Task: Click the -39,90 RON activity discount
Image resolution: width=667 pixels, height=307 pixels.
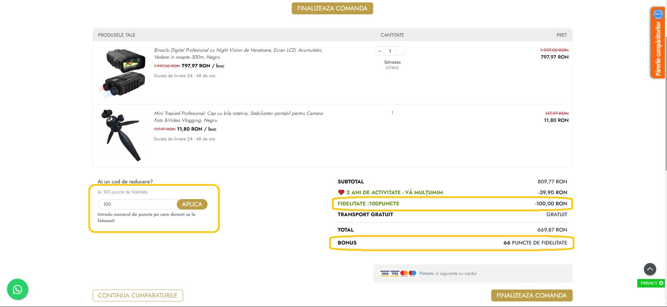Action: click(552, 192)
